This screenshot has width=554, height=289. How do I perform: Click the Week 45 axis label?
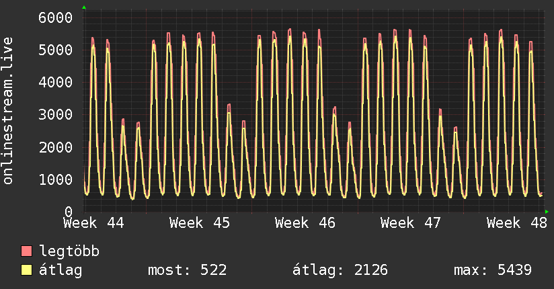(x=200, y=223)
